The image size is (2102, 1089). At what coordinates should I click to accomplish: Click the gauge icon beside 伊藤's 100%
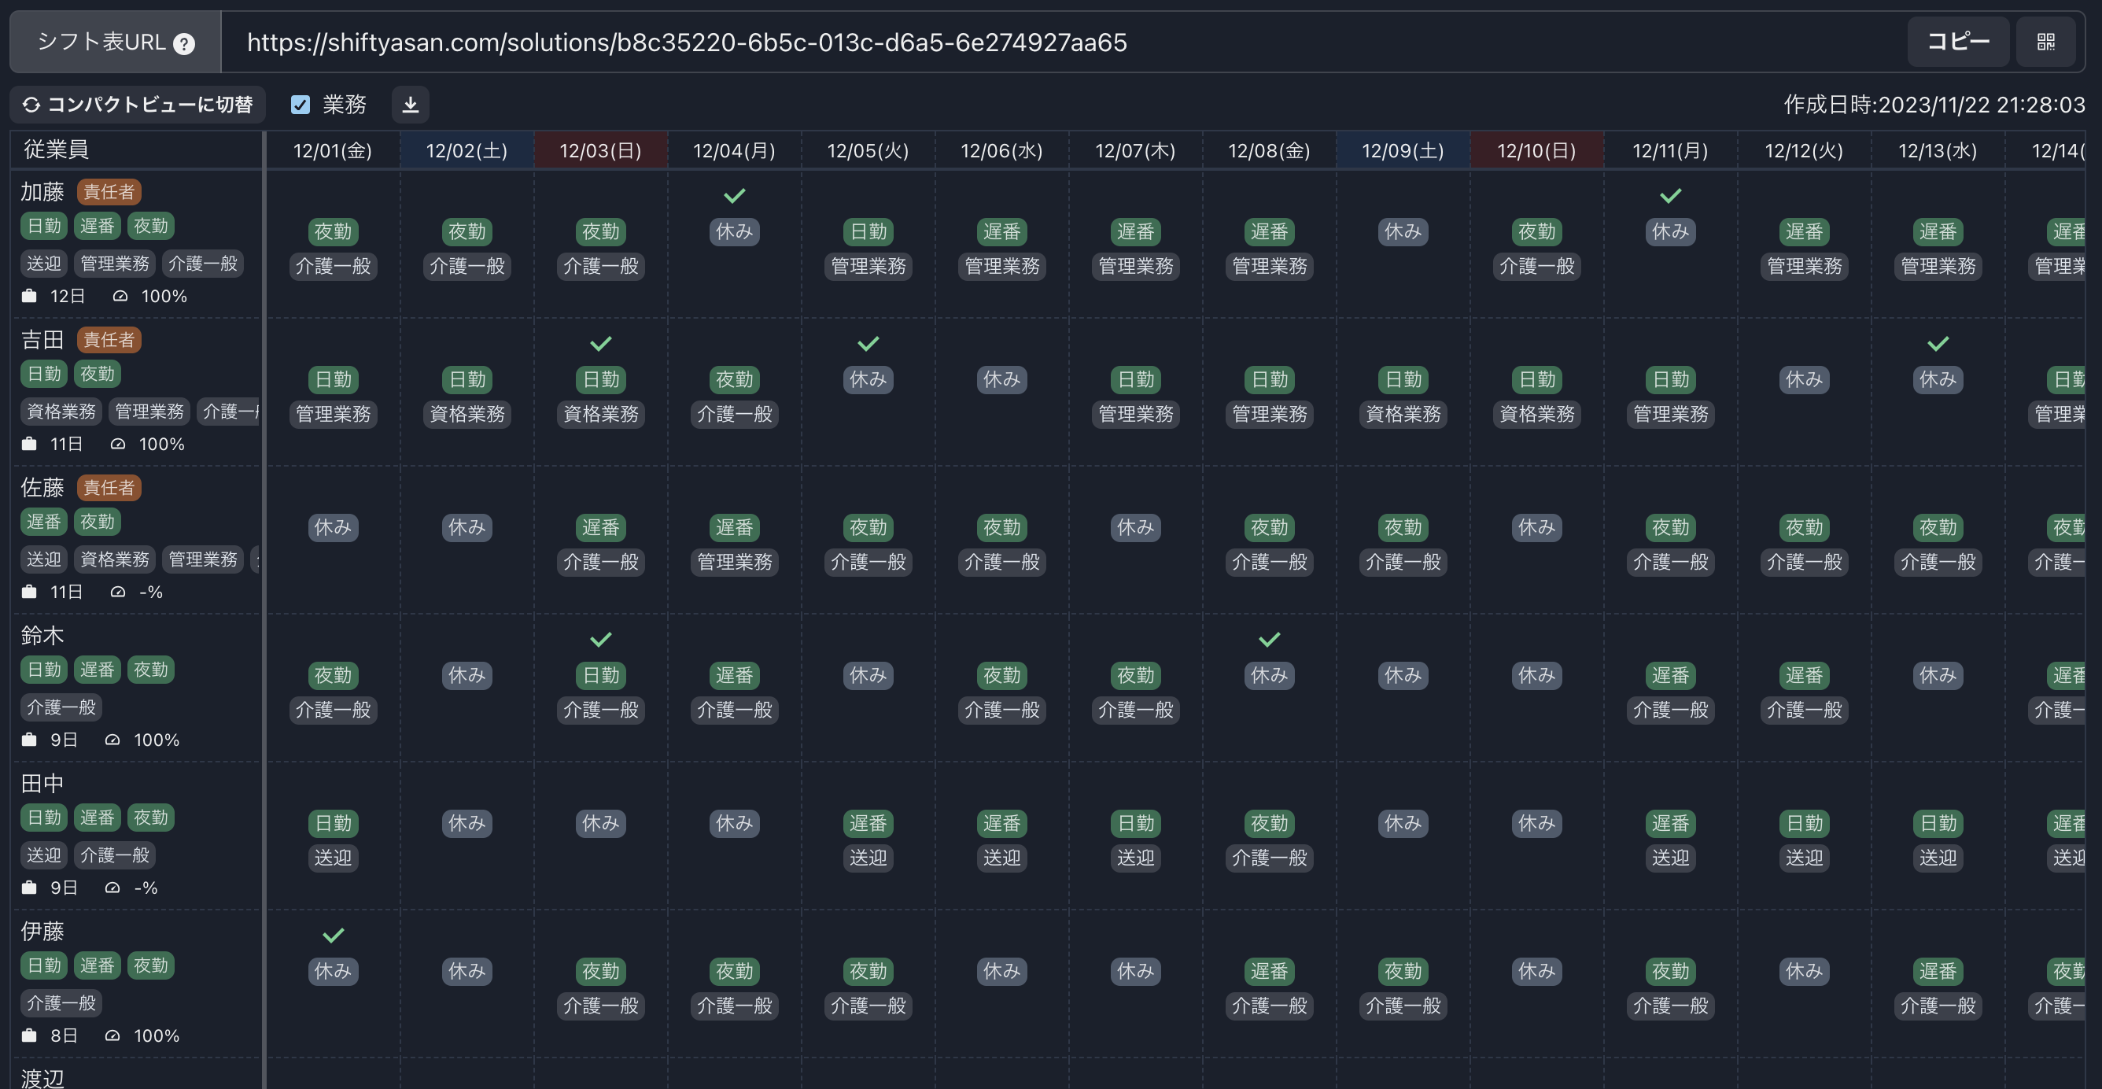point(112,1035)
